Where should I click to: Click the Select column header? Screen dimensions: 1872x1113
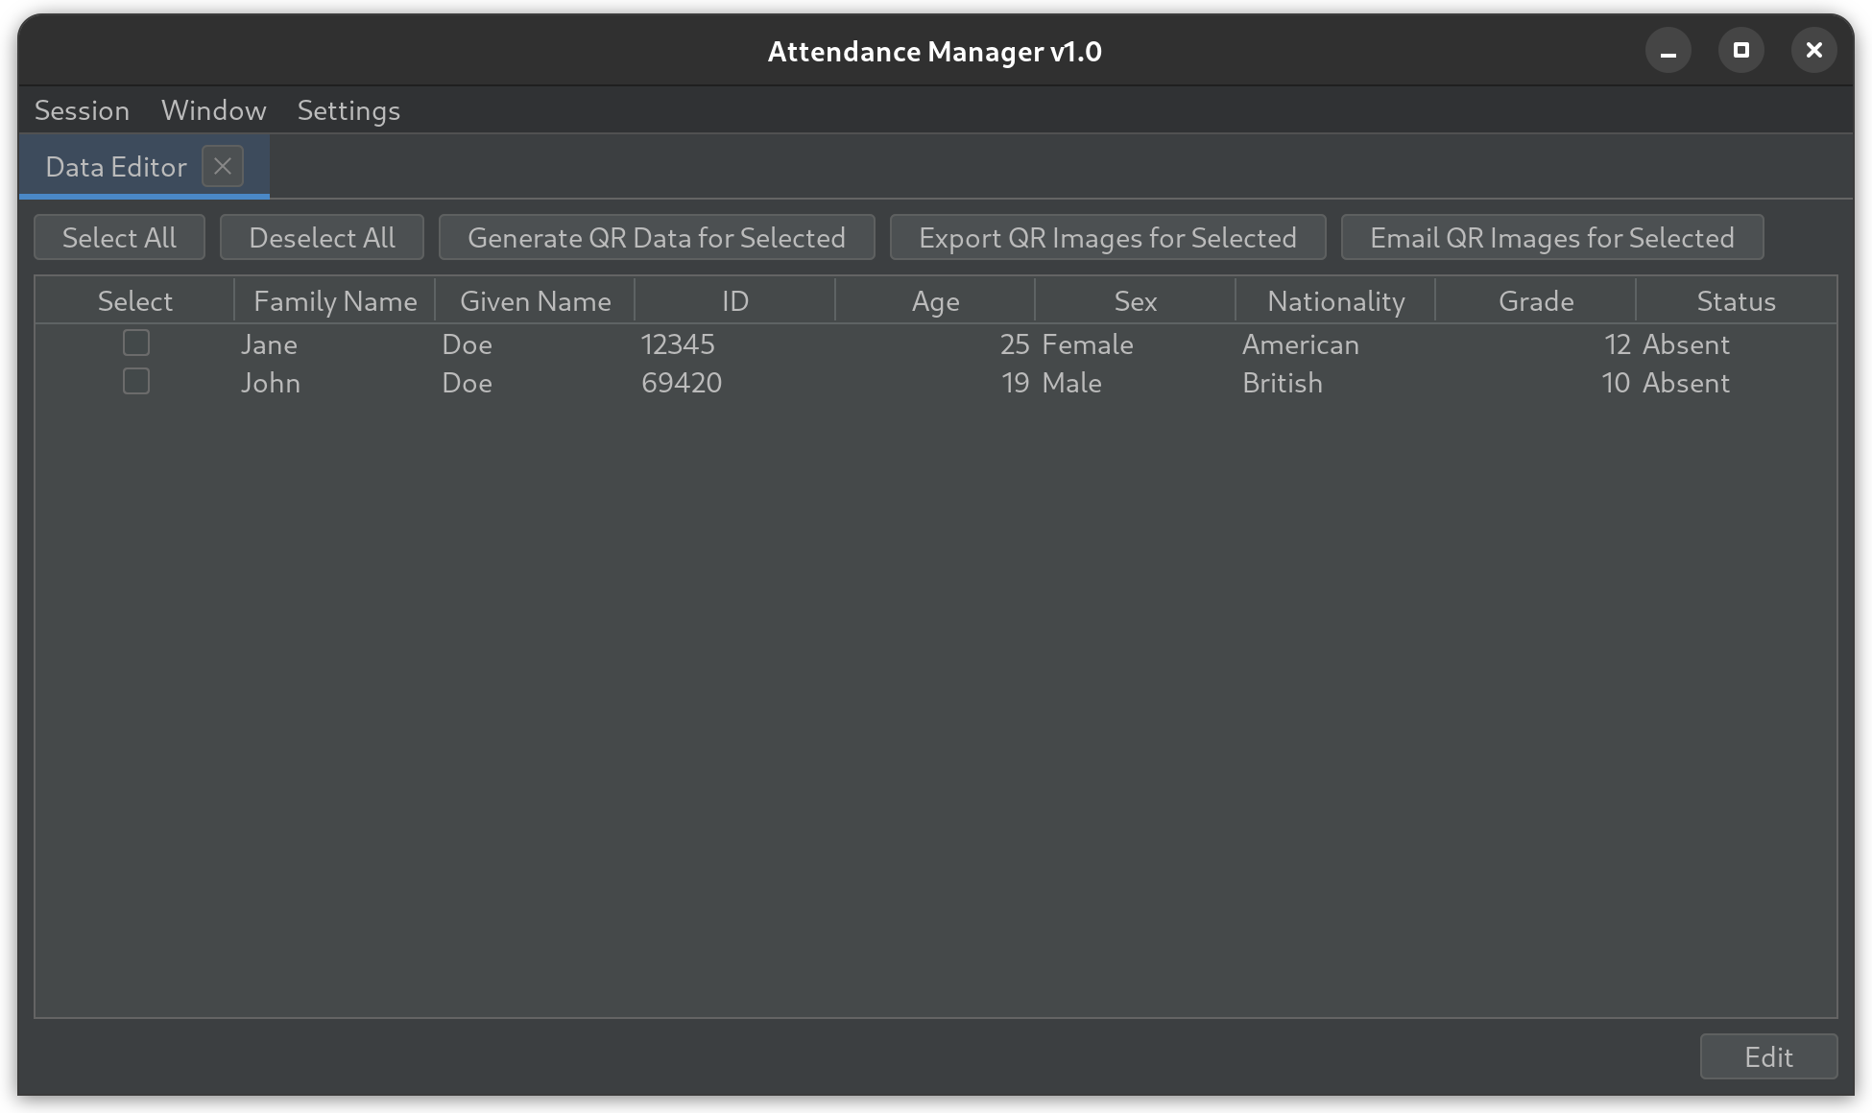tap(135, 301)
